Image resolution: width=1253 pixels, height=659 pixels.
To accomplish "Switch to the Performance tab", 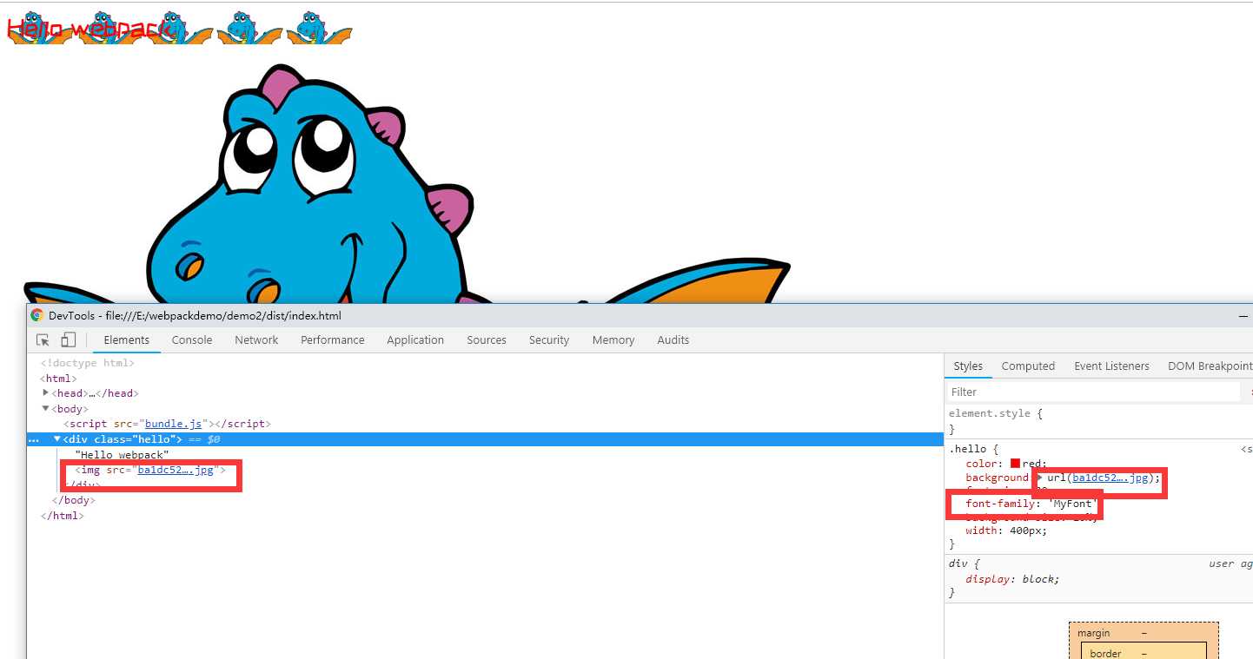I will coord(333,339).
